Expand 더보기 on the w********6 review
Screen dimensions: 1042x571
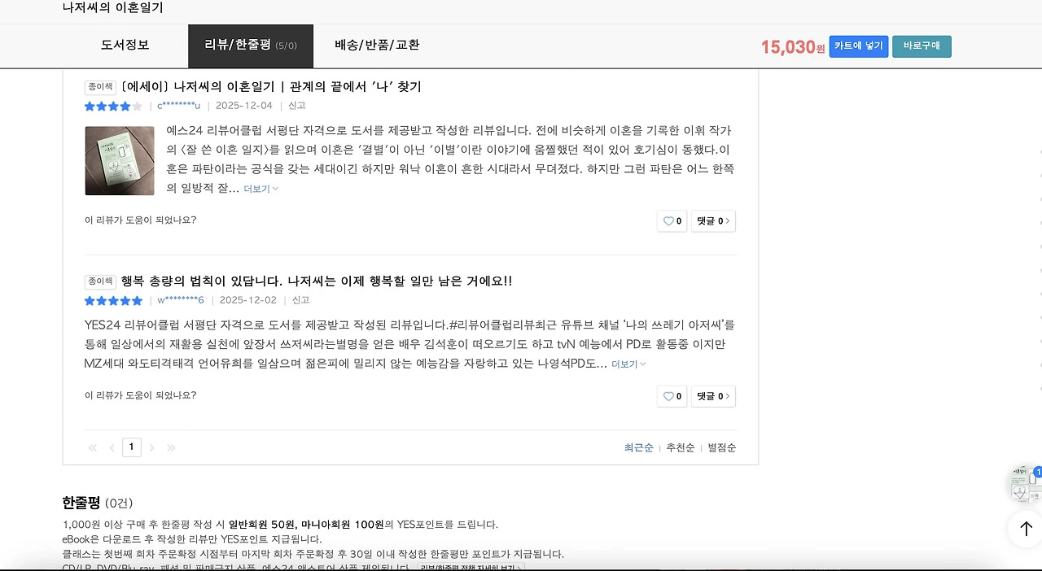click(x=628, y=364)
